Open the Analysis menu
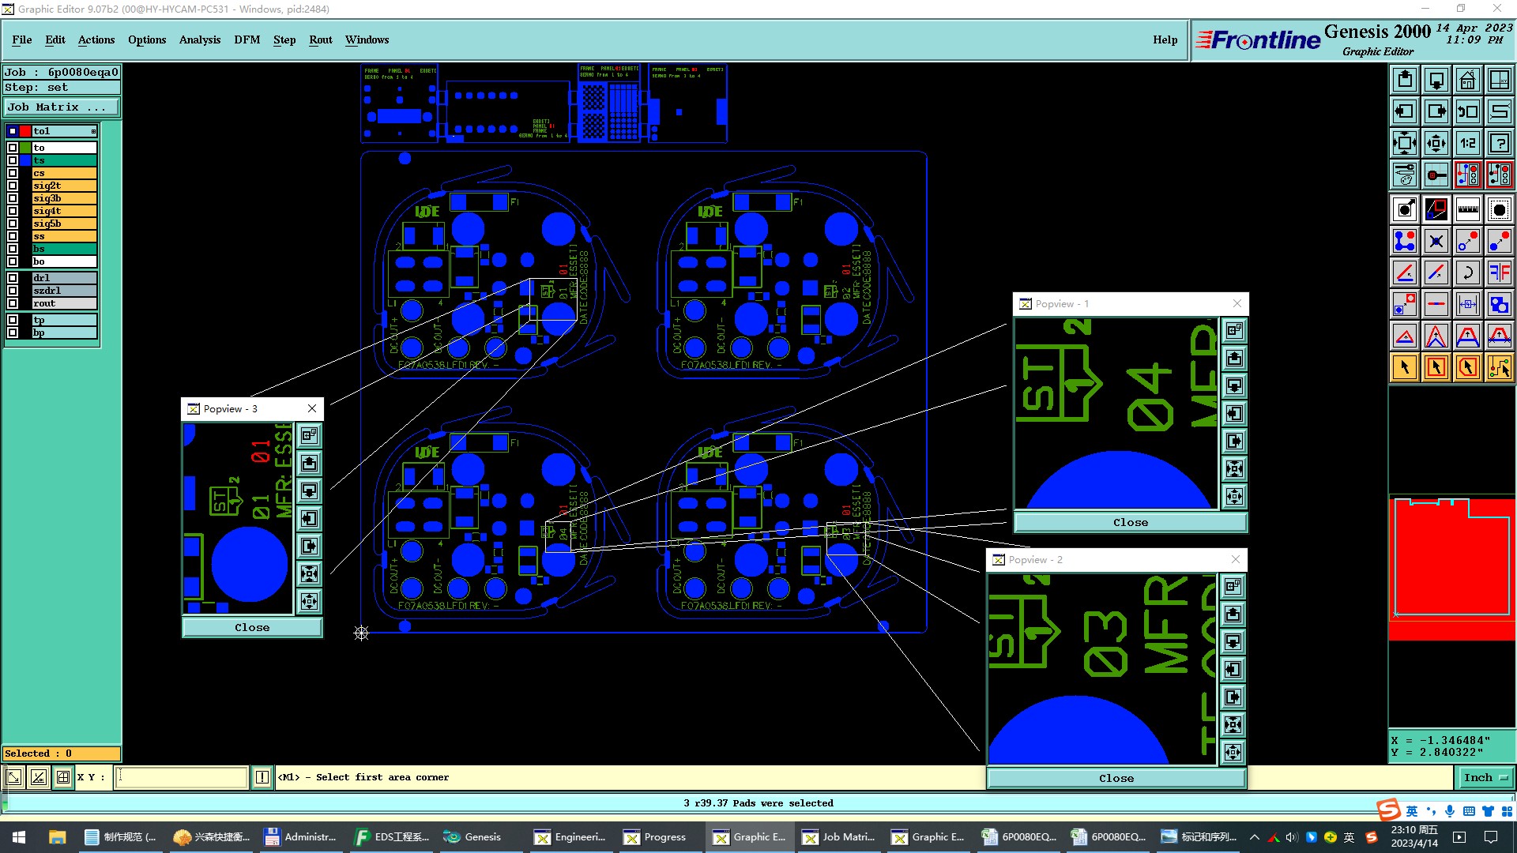Viewport: 1517px width, 853px height. click(x=199, y=39)
